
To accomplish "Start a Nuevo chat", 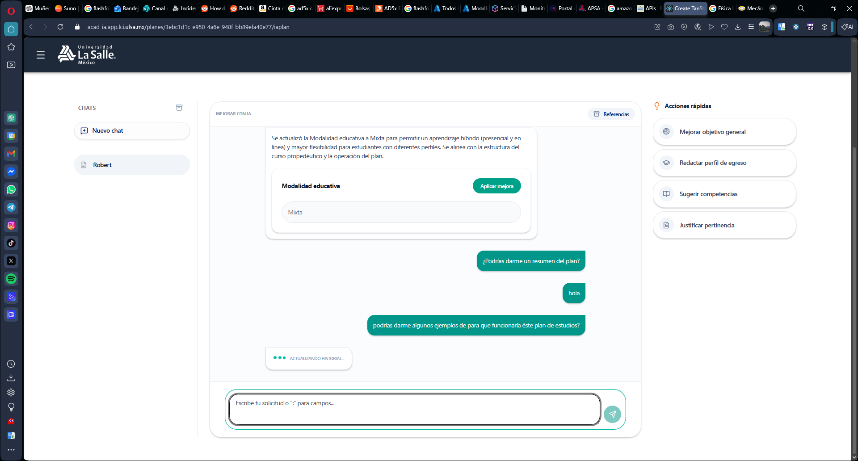I will [x=132, y=130].
